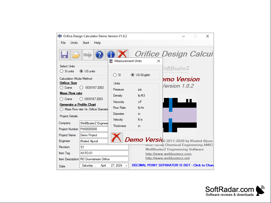Click the Pressure unit value psi
Viewport: 271px width, 203px height.
(140, 89)
